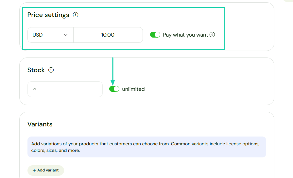This screenshot has width=293, height=178.
Task: Click the Price settings heading
Action: (48, 15)
